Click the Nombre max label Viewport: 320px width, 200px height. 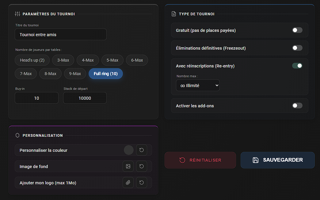[187, 76]
